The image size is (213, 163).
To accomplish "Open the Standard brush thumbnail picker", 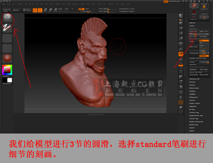I will pyautogui.click(x=7, y=18).
